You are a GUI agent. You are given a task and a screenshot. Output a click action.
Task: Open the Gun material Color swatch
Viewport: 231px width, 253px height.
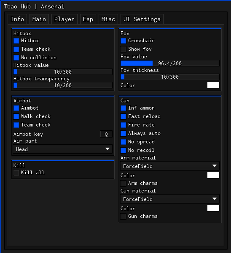click(213, 208)
